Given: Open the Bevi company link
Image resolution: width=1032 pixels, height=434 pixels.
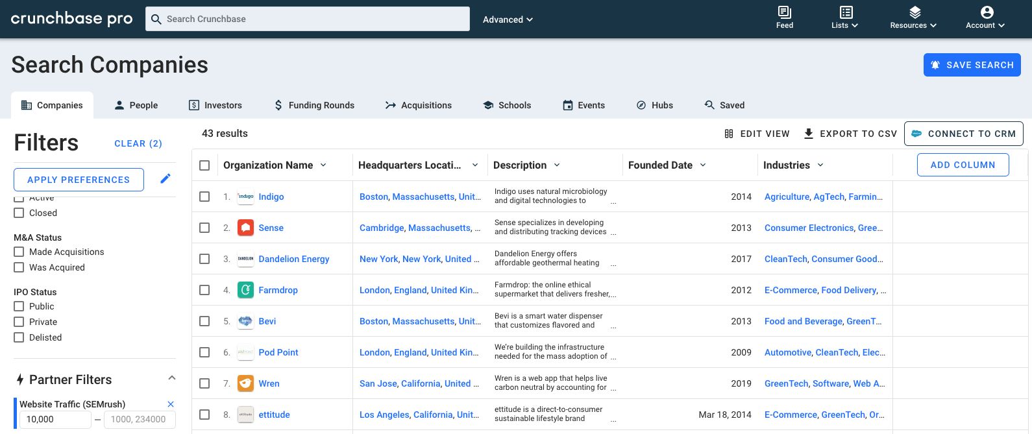Looking at the screenshot, I should pyautogui.click(x=267, y=321).
